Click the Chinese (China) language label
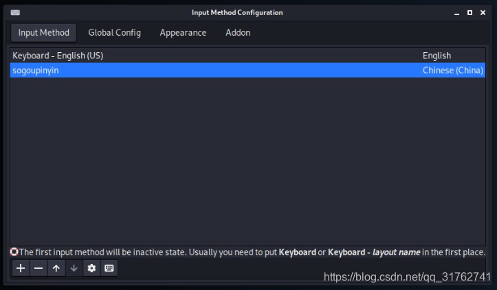Image resolution: width=497 pixels, height=290 pixels. click(453, 70)
